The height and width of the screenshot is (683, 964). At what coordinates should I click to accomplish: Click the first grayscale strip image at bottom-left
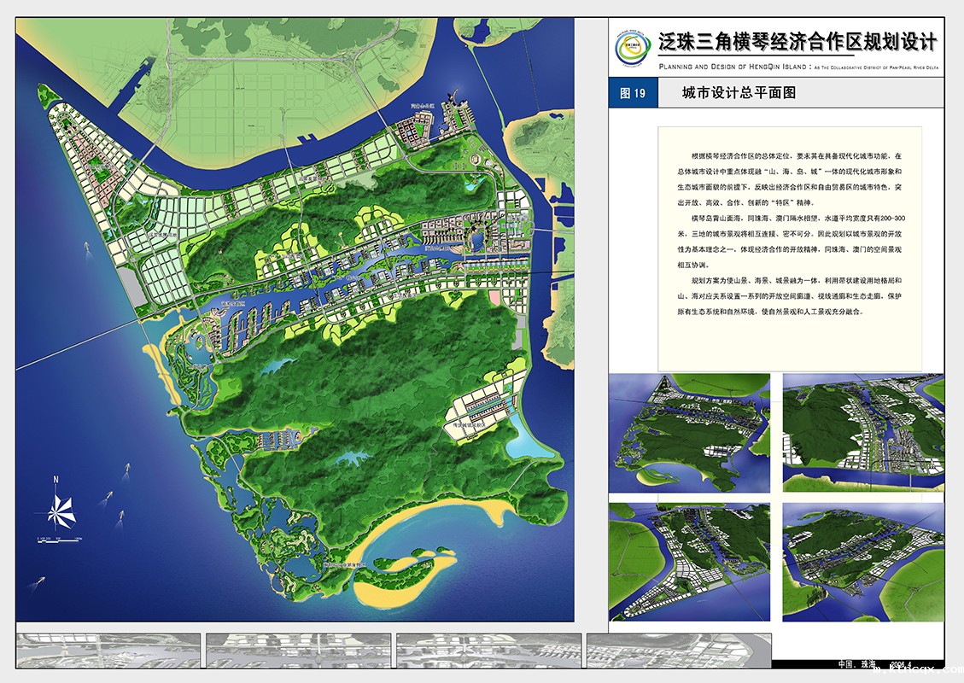tap(108, 651)
